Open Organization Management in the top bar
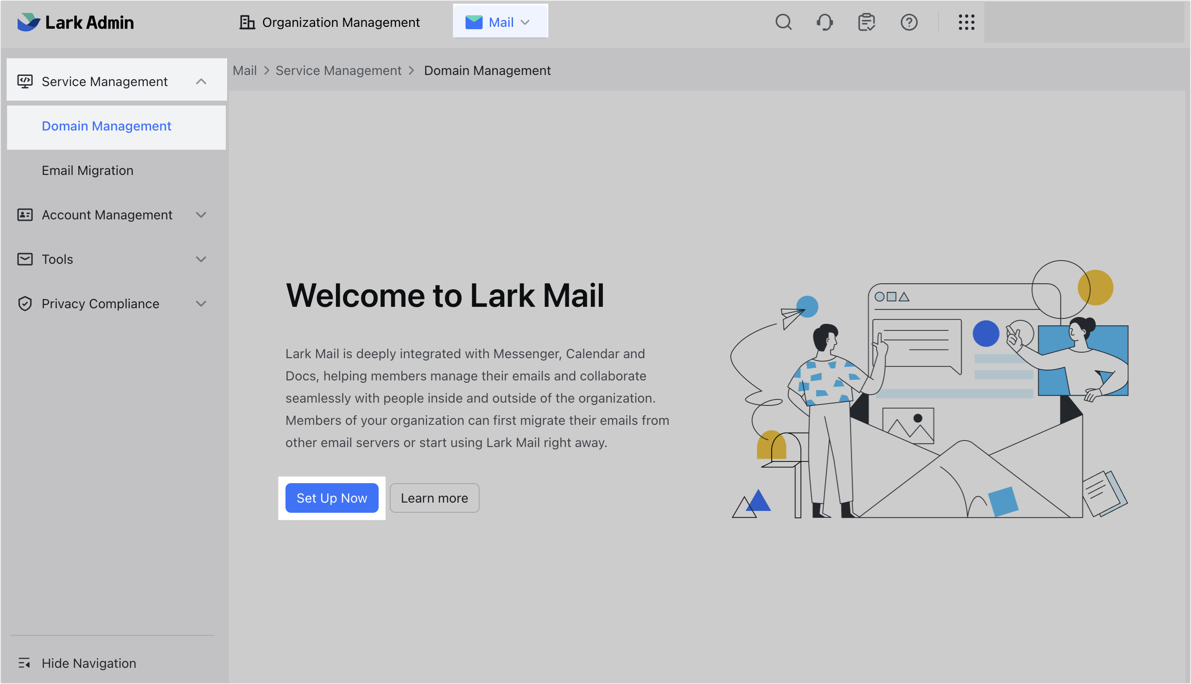The height and width of the screenshot is (684, 1191). click(x=329, y=22)
